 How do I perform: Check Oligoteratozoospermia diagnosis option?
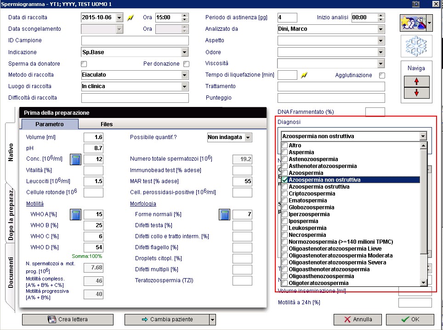tap(285, 283)
